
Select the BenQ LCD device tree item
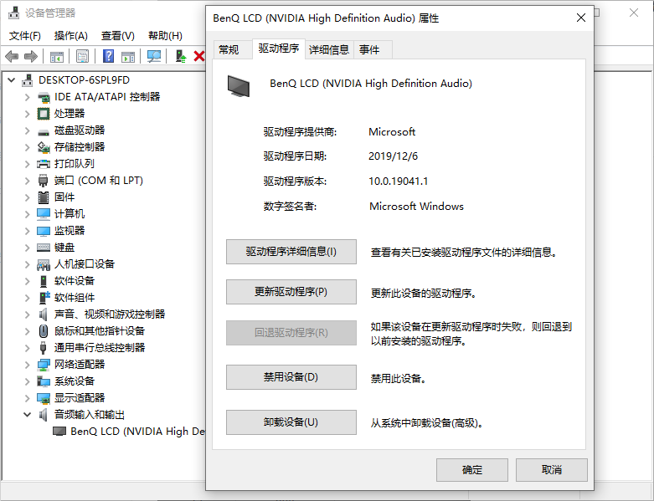129,432
